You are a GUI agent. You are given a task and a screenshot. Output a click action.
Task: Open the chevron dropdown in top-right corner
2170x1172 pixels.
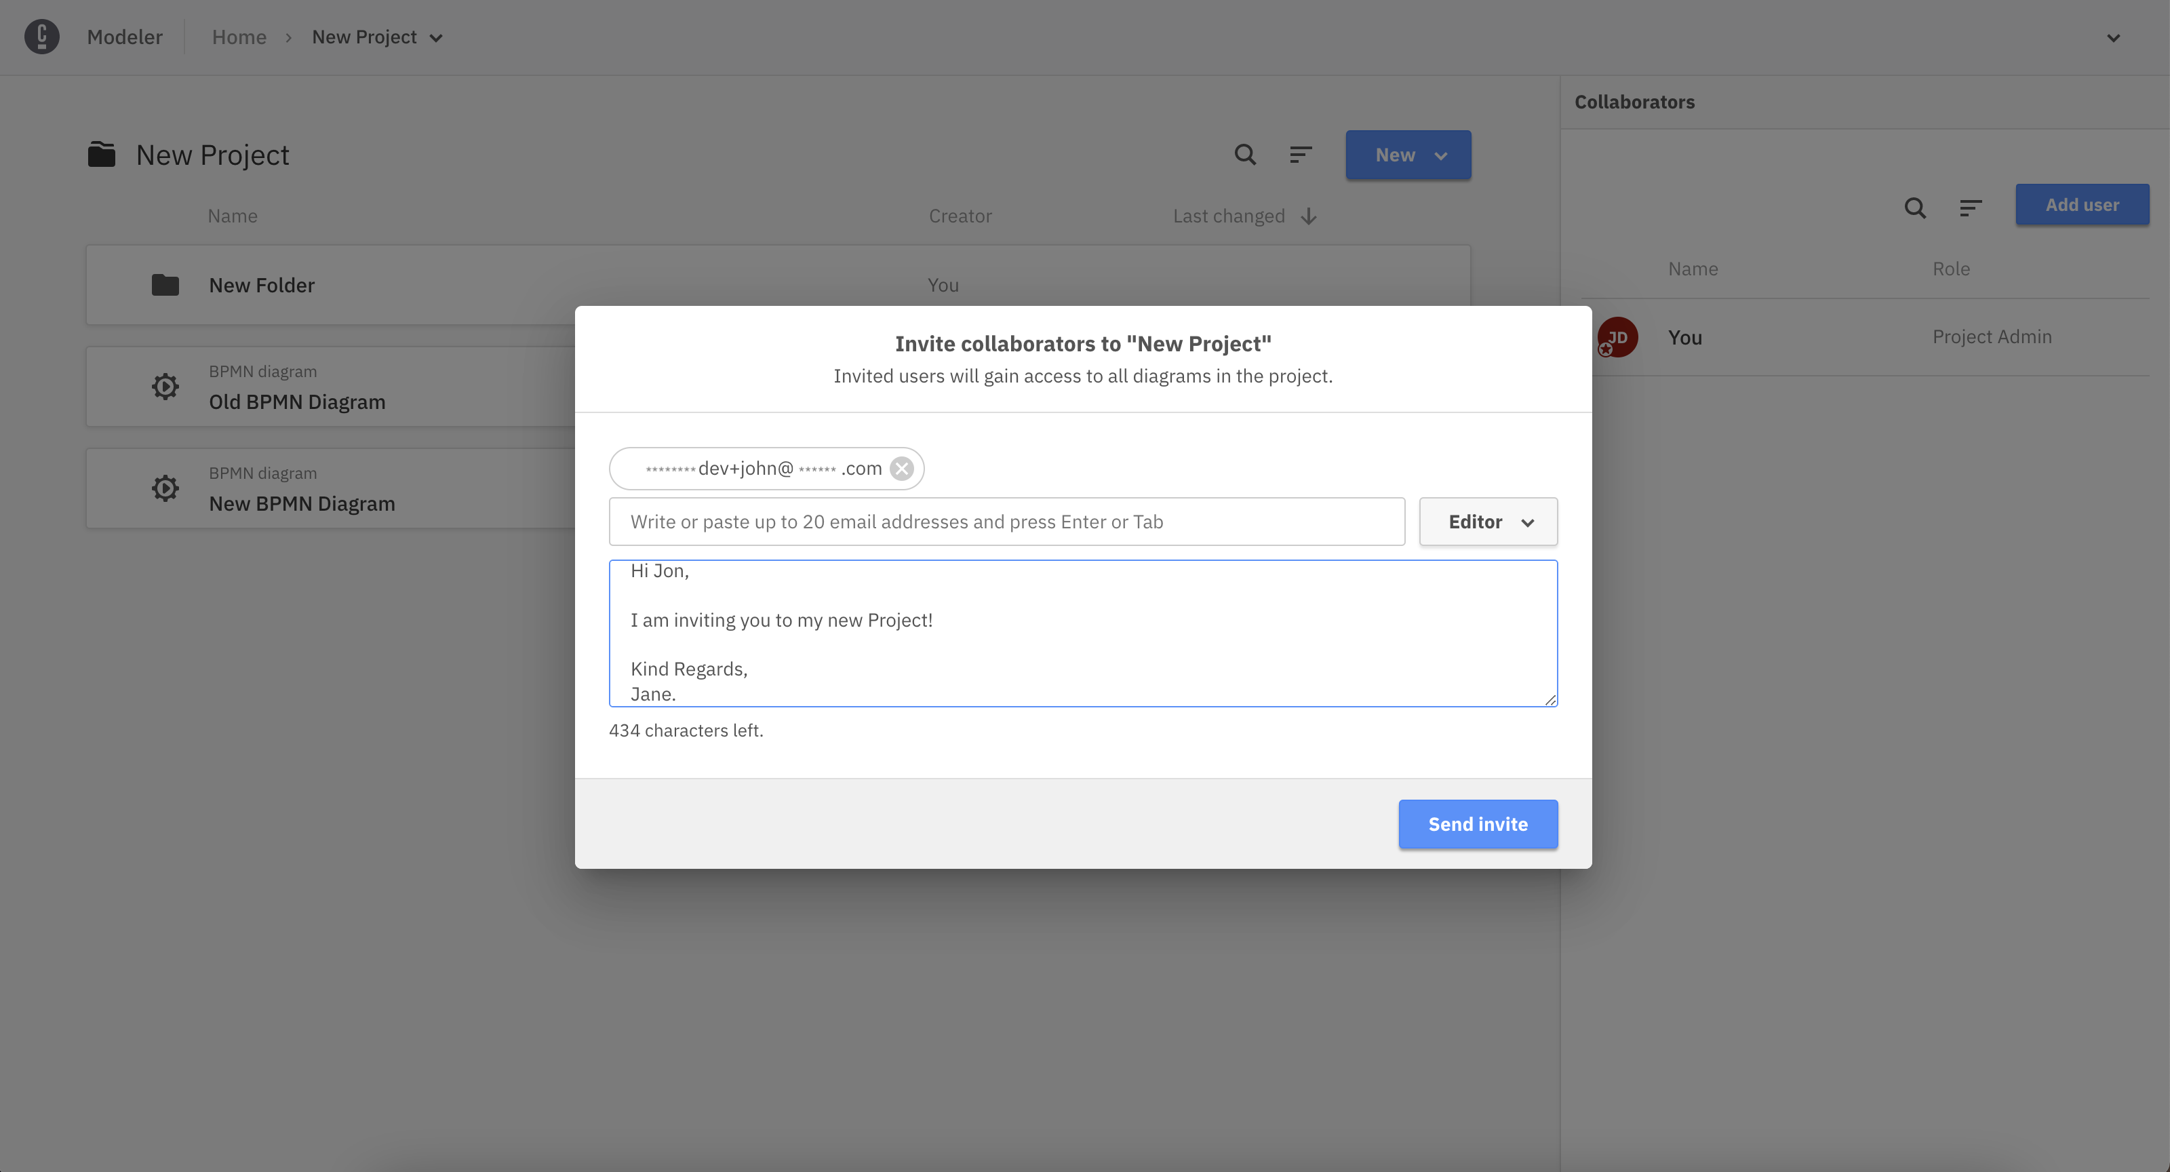[2113, 37]
